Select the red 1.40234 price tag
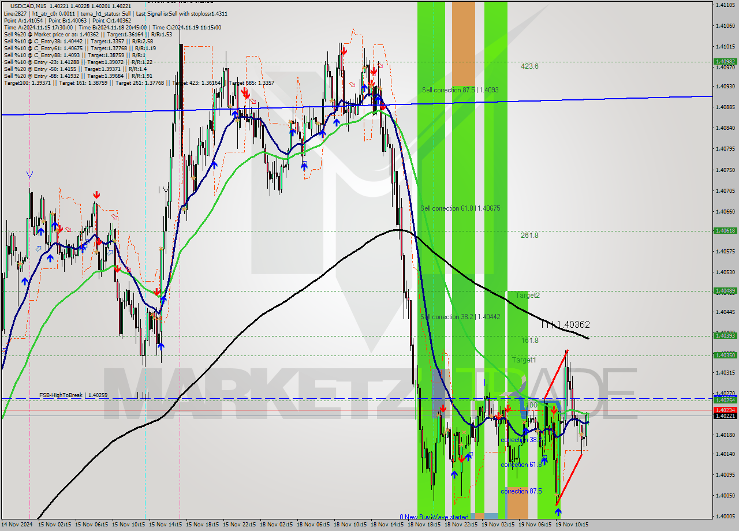Screen dimensions: 739x531 tap(725, 410)
